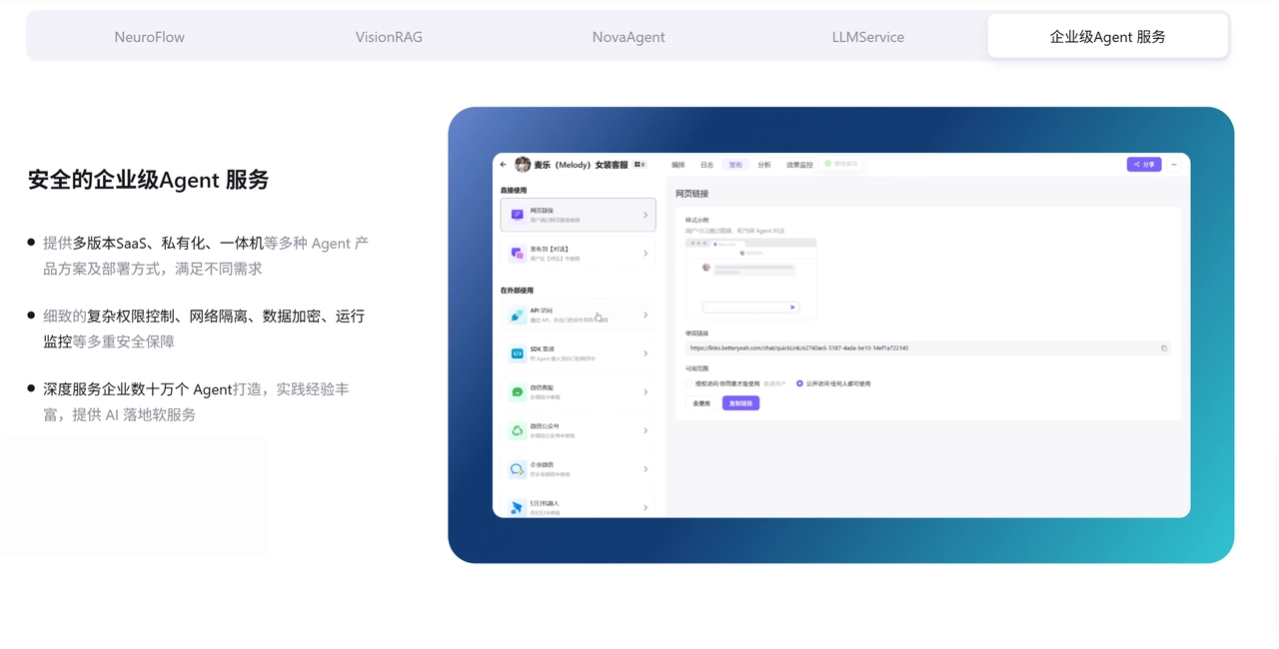
Task: Click the 发布到【对话】 chat bubble icon
Action: click(517, 254)
